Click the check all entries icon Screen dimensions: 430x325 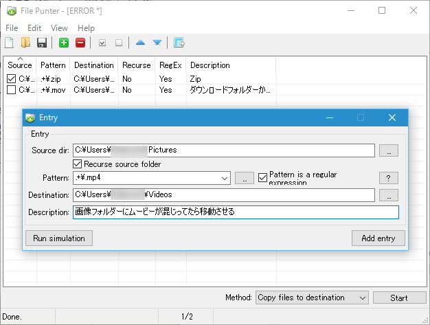(x=102, y=43)
